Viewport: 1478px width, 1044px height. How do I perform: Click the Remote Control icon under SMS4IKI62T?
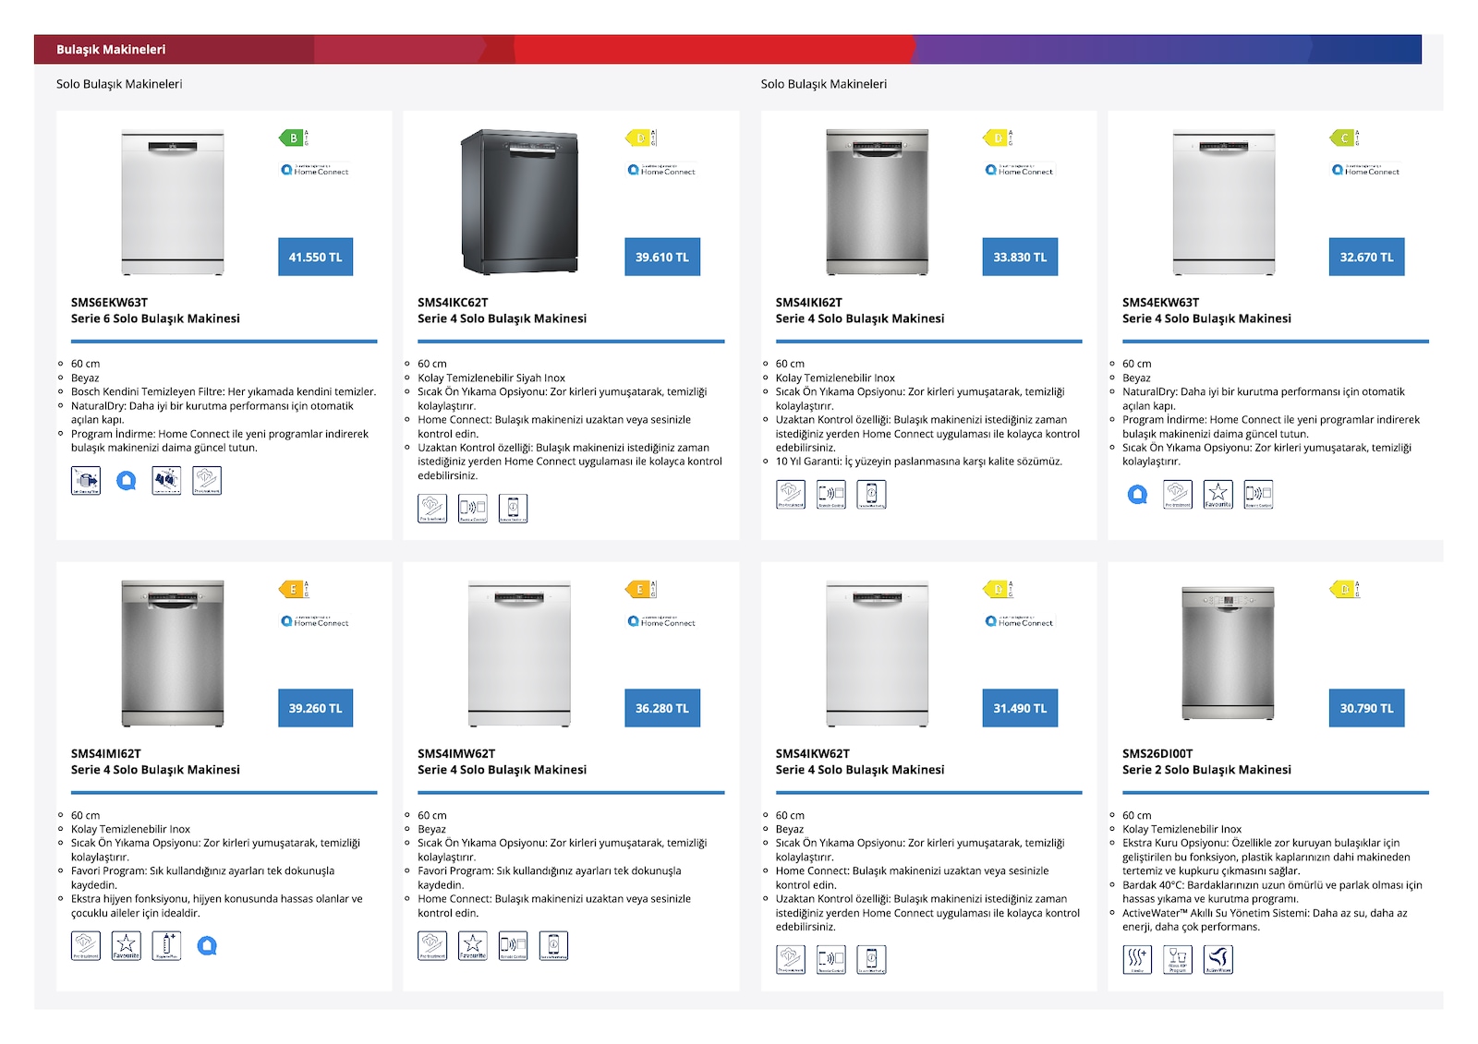click(x=831, y=495)
